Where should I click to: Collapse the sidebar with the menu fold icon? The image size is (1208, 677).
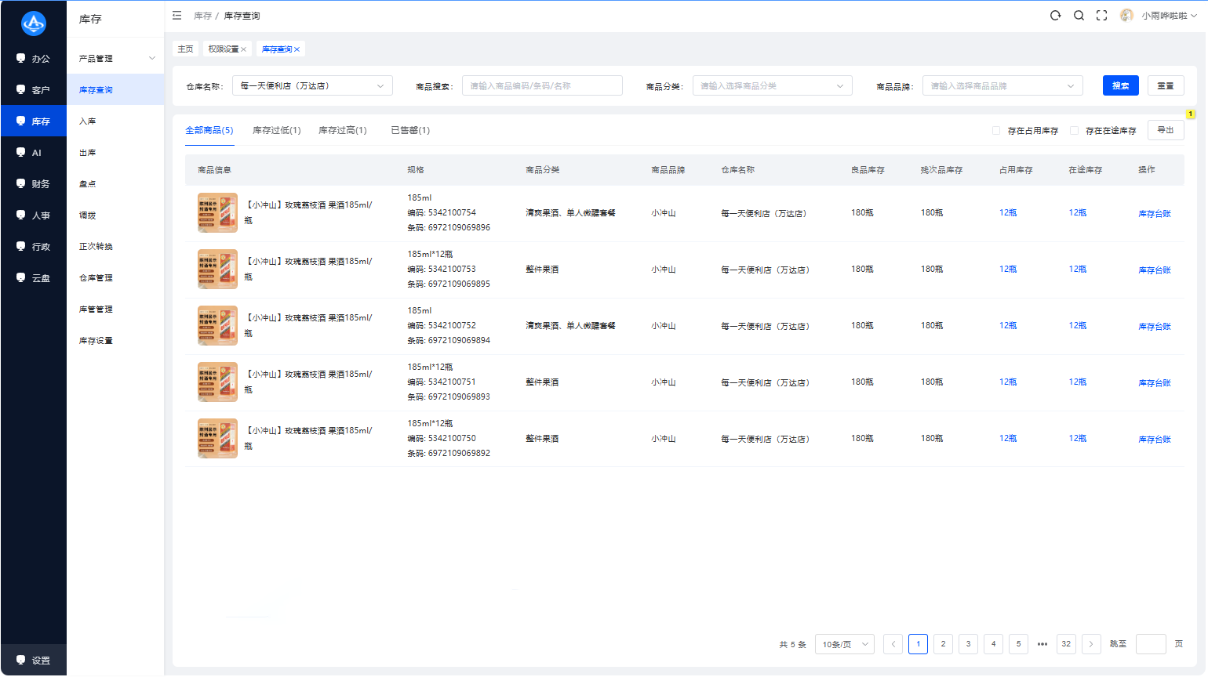(x=177, y=16)
